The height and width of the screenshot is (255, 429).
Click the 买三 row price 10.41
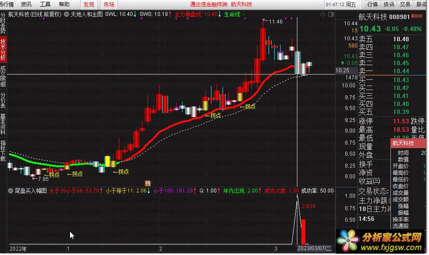(401, 96)
